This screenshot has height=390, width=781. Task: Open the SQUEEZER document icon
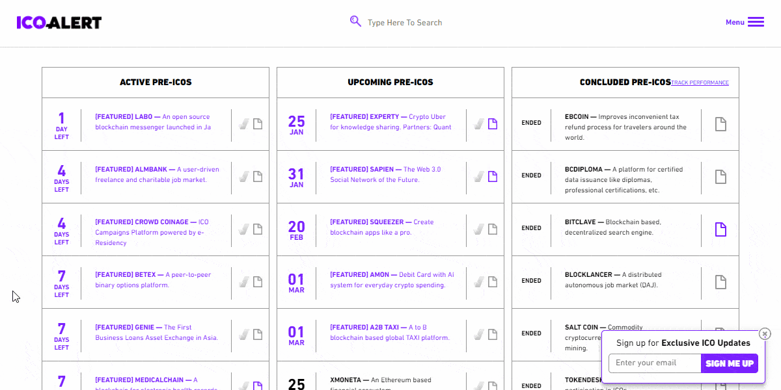click(x=493, y=229)
